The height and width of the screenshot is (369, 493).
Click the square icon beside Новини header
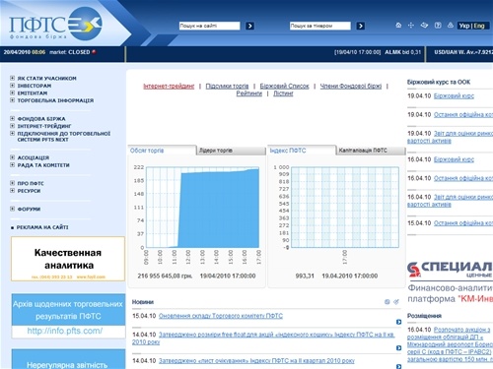click(387, 302)
